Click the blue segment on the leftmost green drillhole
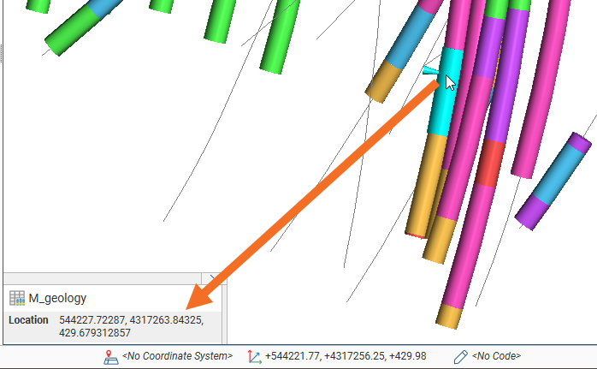The width and height of the screenshot is (597, 369). pos(100,11)
